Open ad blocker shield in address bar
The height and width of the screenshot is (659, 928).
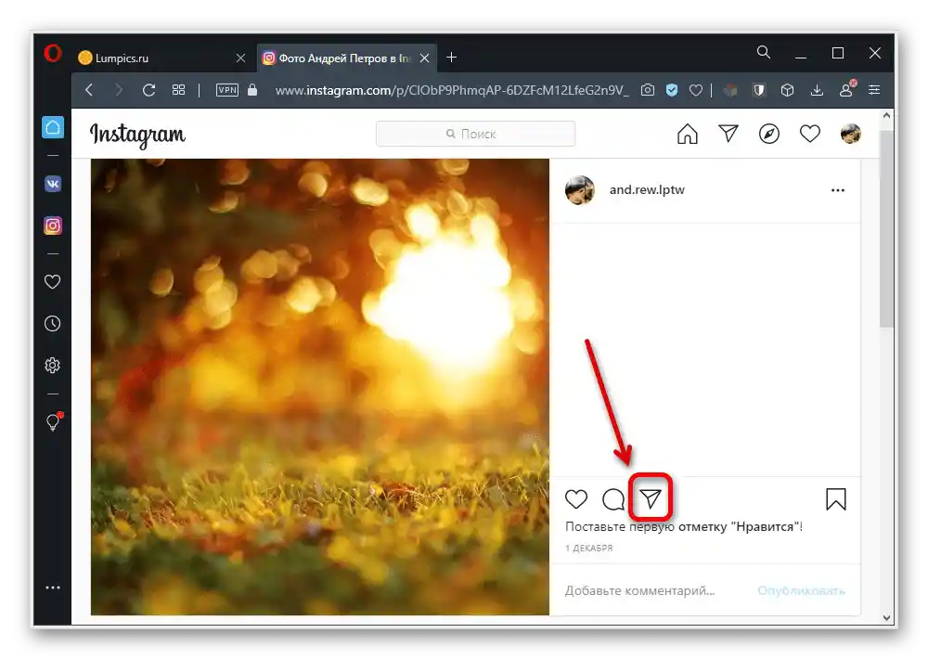click(672, 90)
